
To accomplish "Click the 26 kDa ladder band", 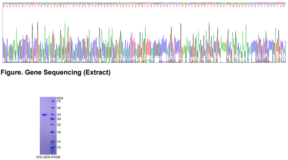I will click(52, 119).
